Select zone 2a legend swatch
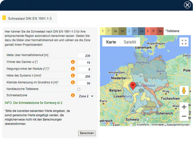 [141, 31]
